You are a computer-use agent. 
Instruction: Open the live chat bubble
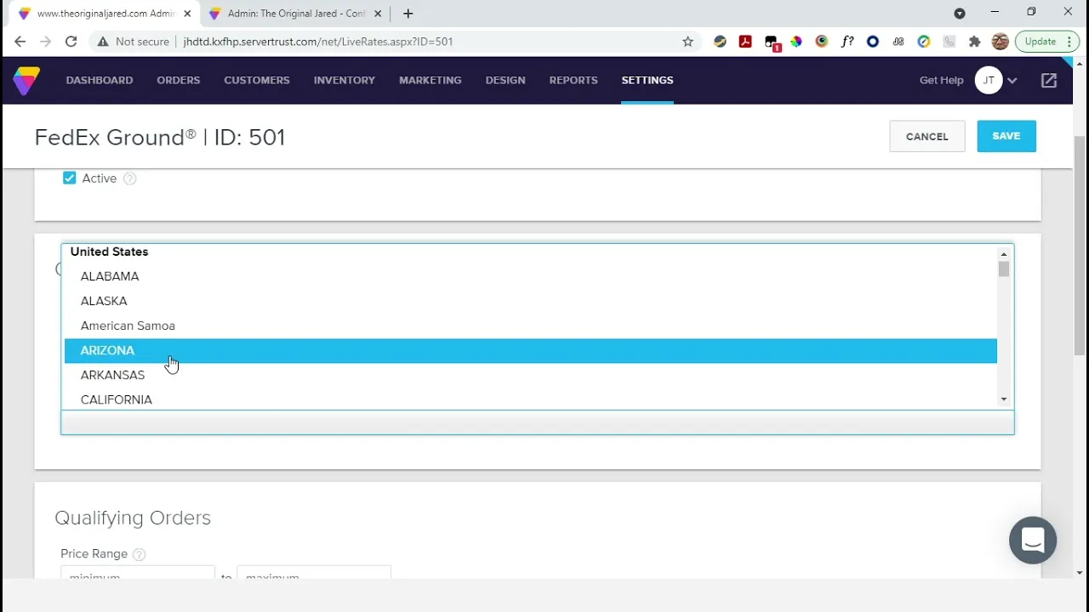pyautogui.click(x=1033, y=541)
